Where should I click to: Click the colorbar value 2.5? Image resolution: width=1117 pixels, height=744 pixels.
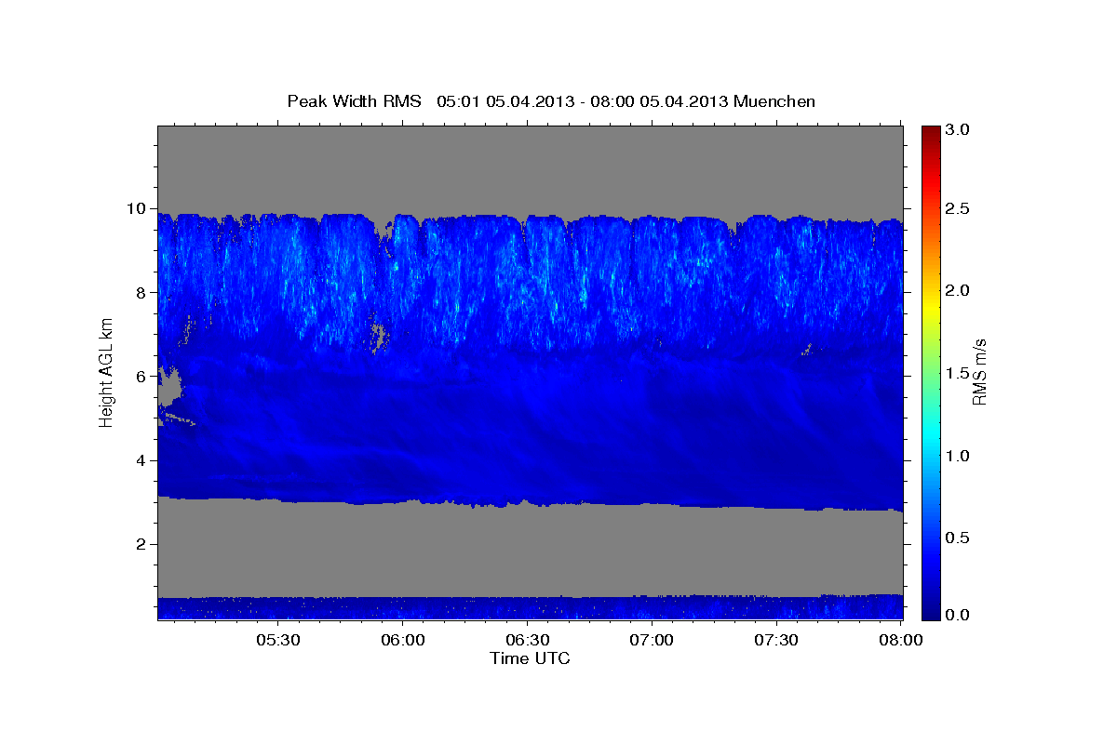click(x=958, y=208)
